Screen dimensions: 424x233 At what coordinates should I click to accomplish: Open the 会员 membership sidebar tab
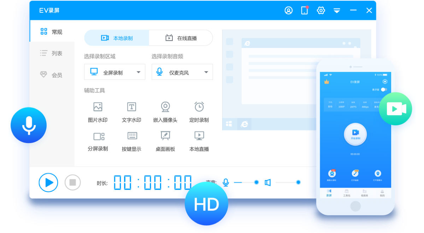52,75
